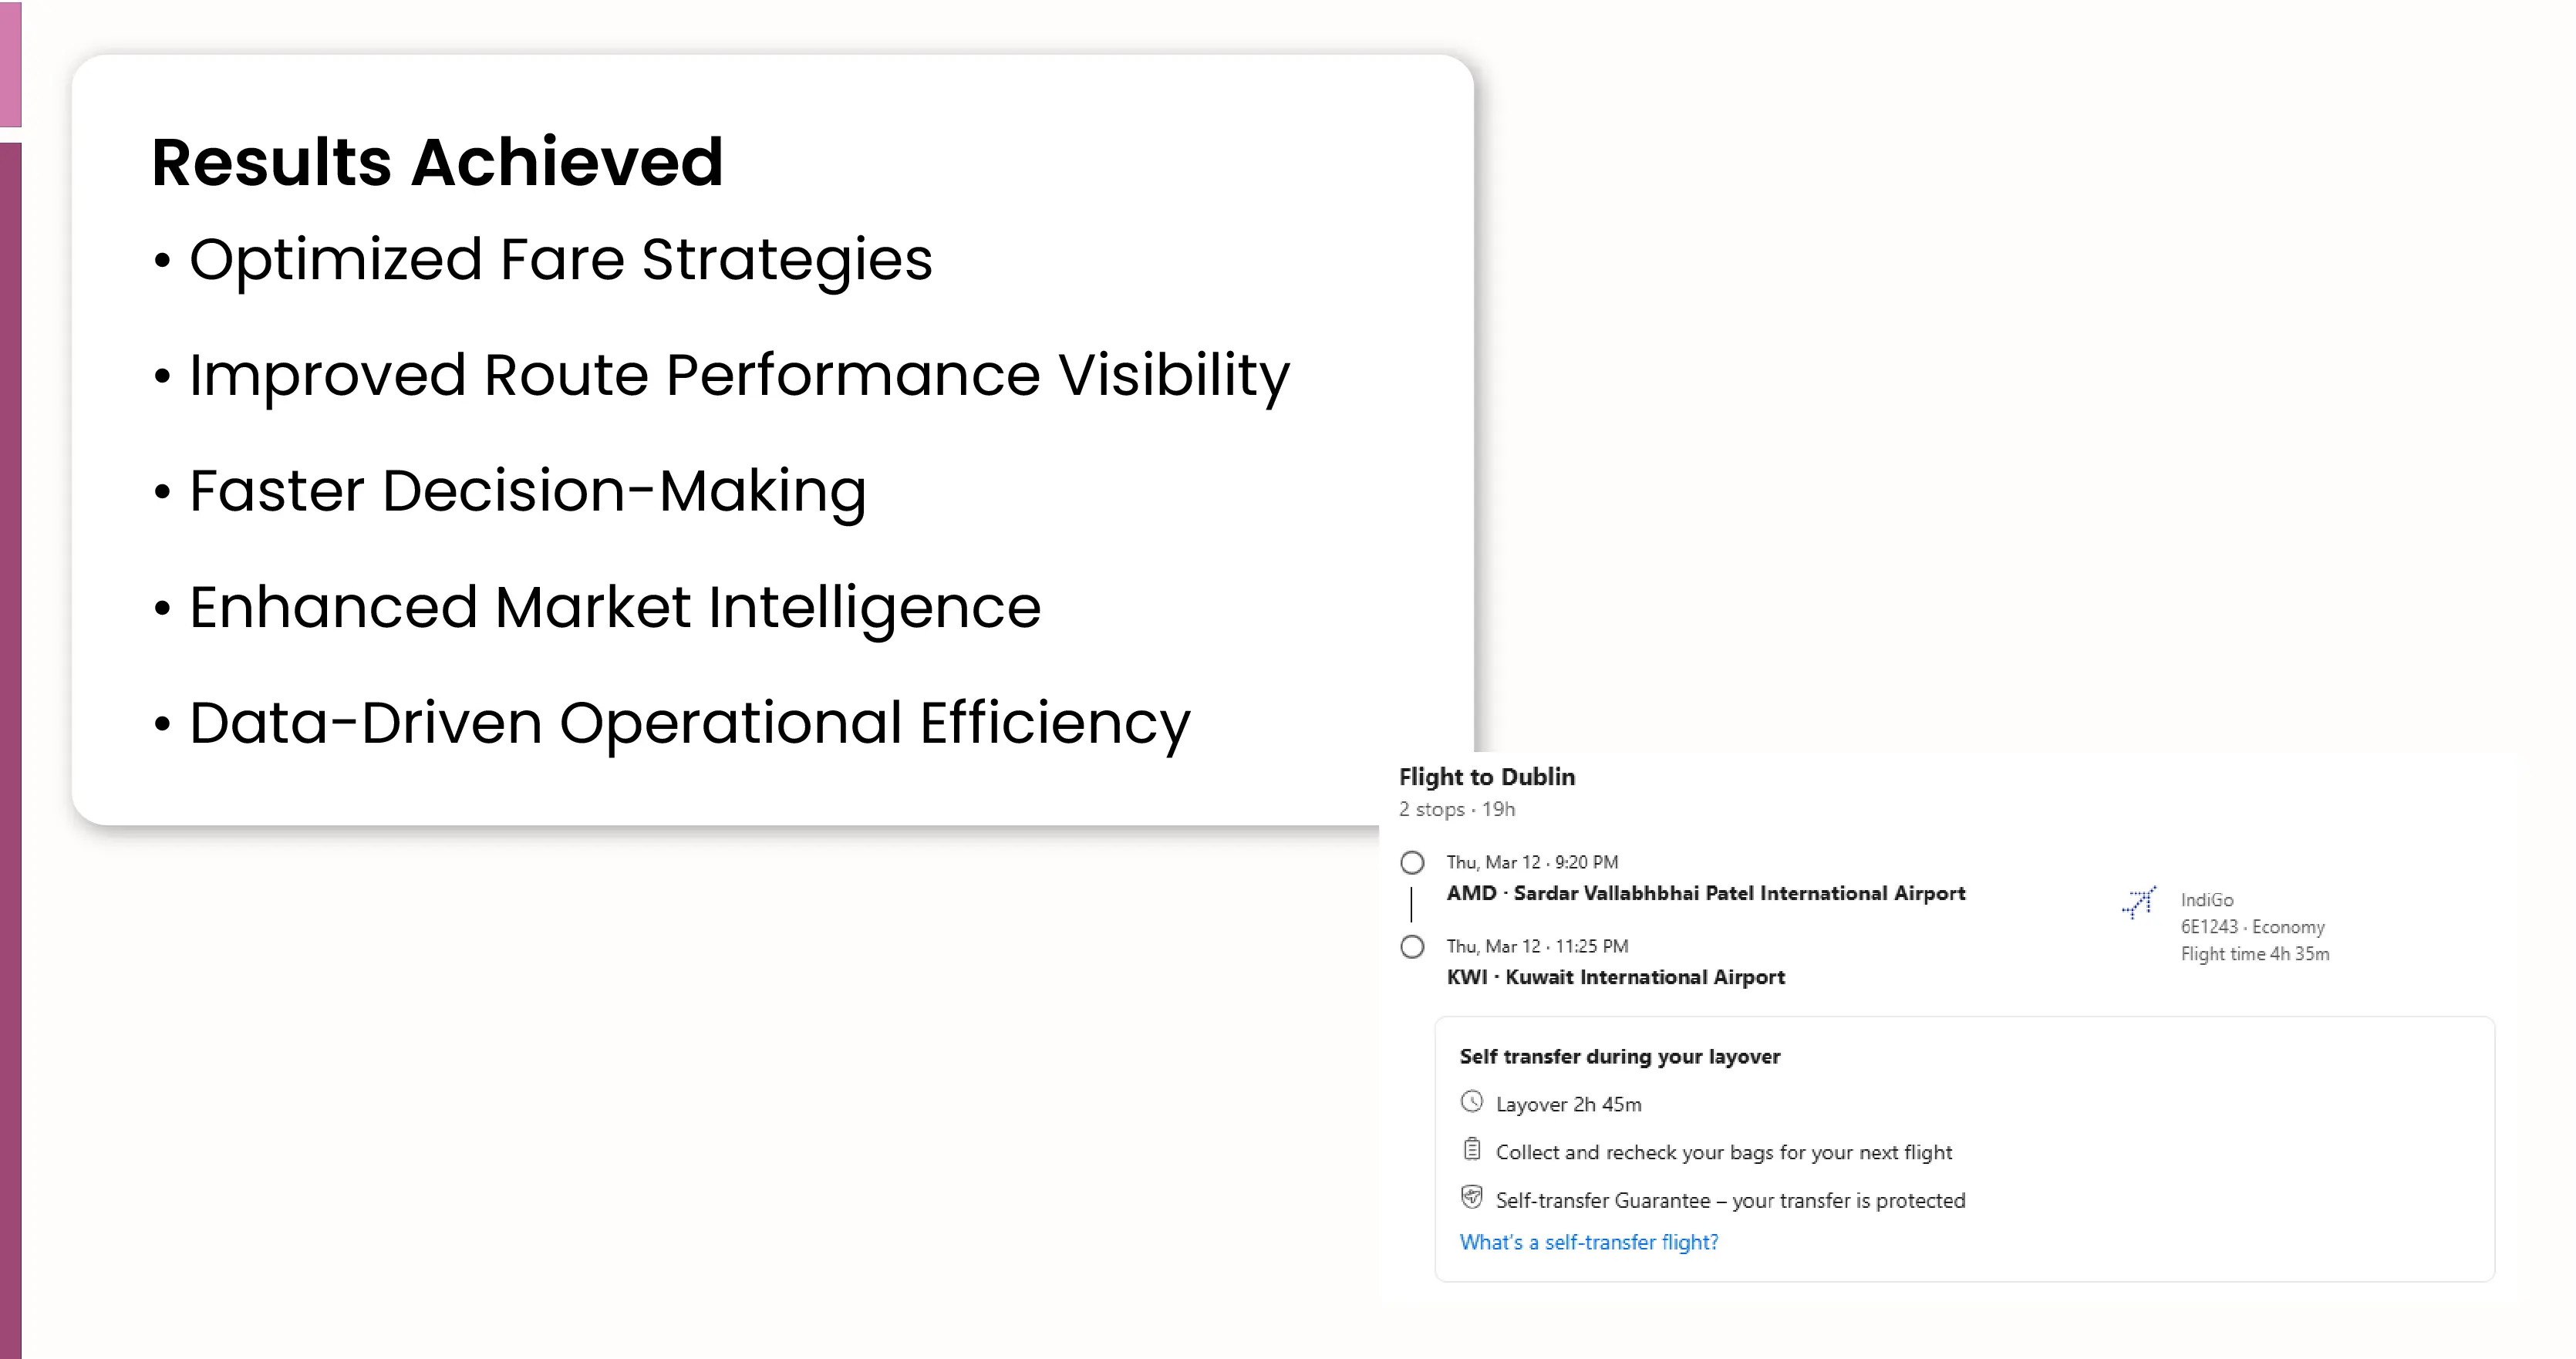2576x1359 pixels.
Task: Select the Kuwait International Airport name
Action: coord(1645,977)
